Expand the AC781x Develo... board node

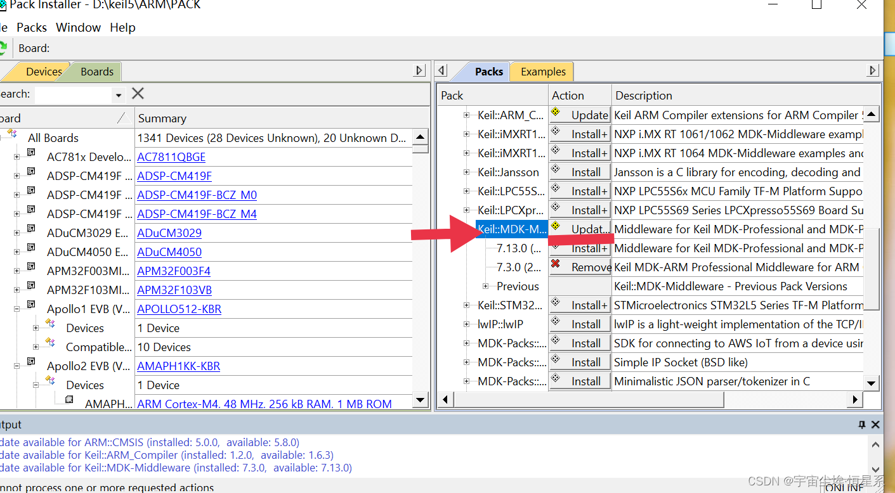point(16,157)
